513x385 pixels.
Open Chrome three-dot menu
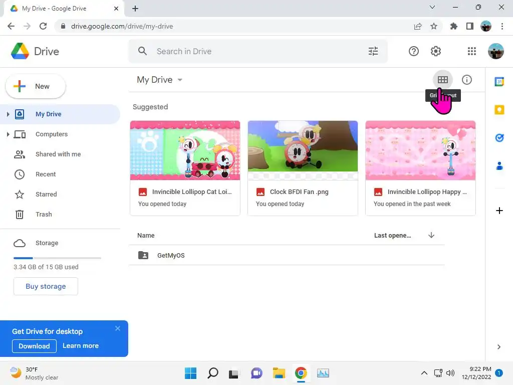(502, 26)
